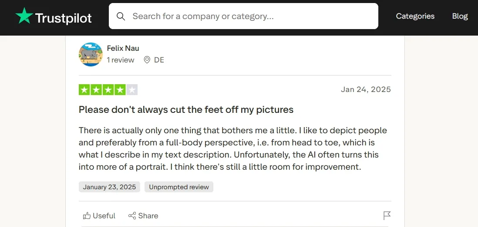478x227 pixels.
Task: Click the location pin icon beside DE
Action: click(147, 60)
